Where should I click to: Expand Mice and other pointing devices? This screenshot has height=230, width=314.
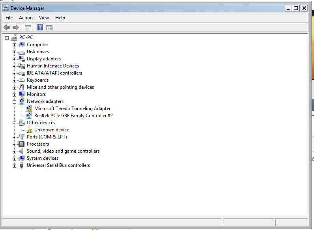point(14,88)
